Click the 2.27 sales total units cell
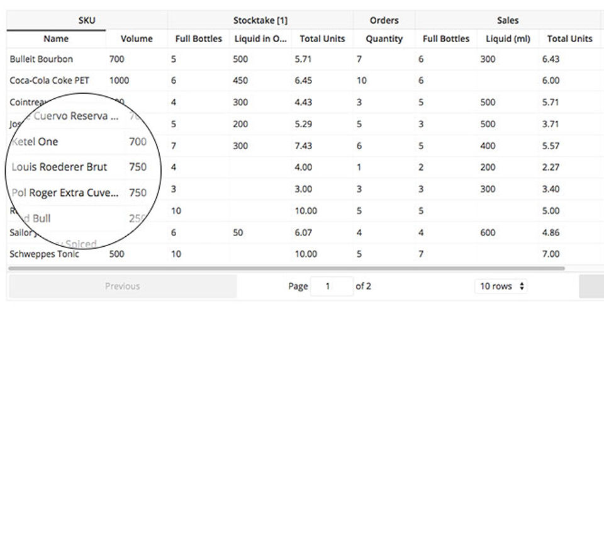604x544 pixels. click(x=551, y=167)
